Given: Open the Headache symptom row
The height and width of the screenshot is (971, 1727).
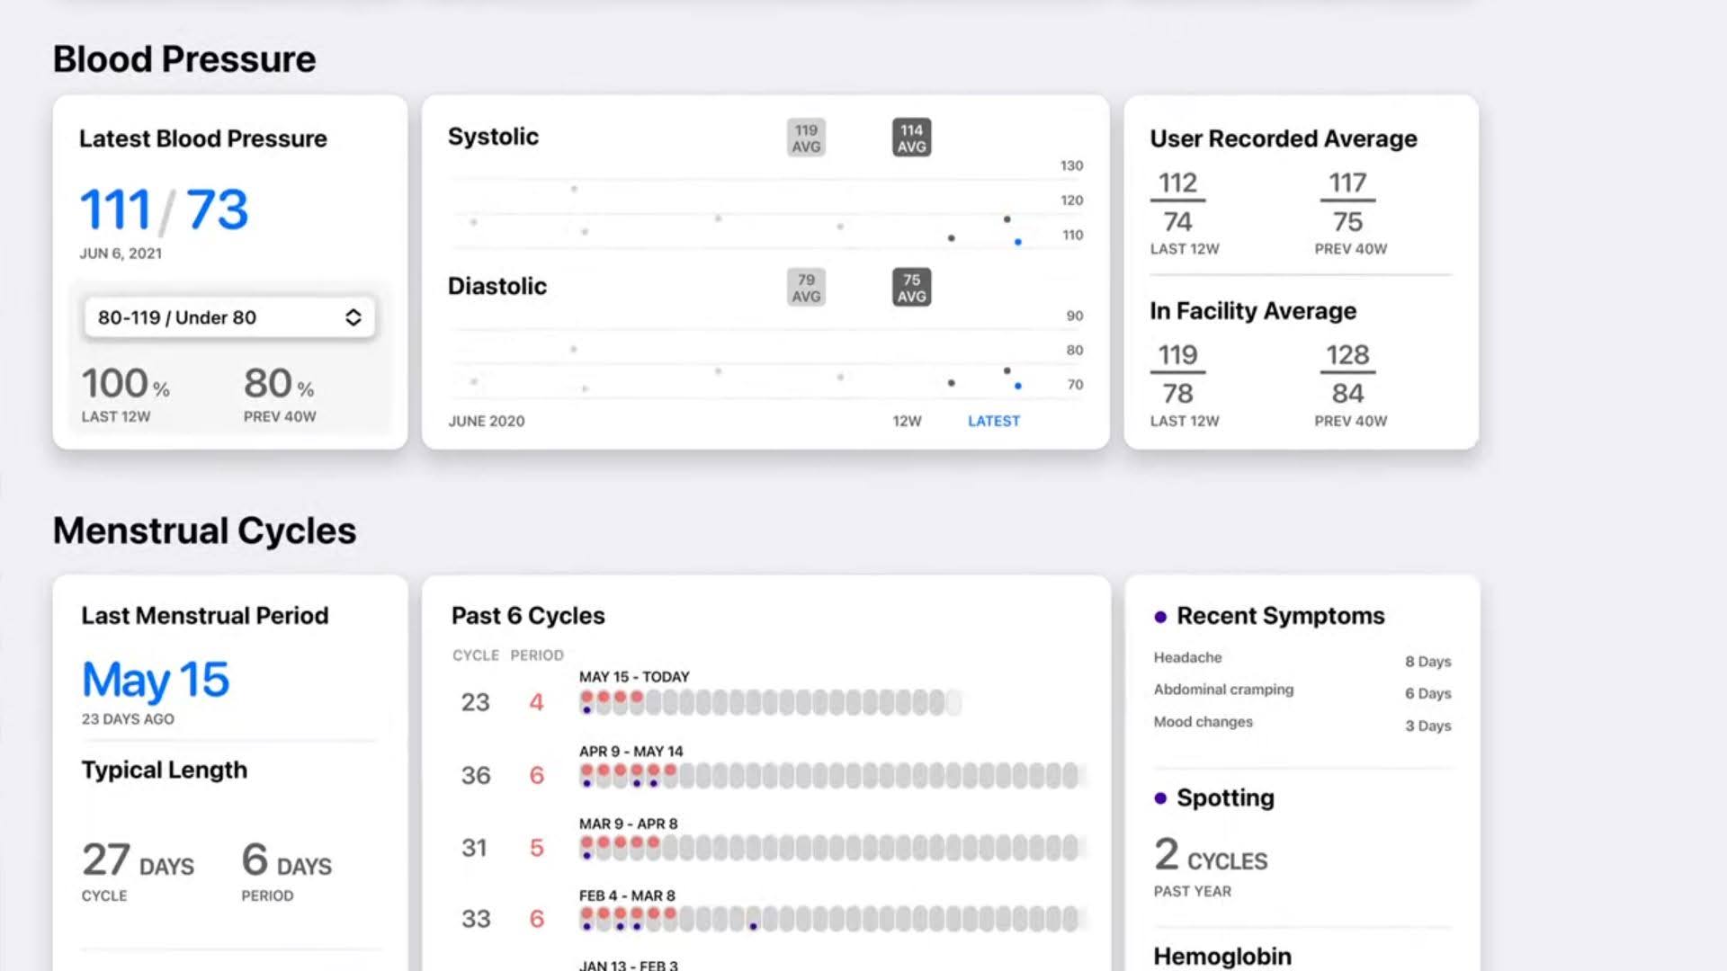Looking at the screenshot, I should 1302,659.
